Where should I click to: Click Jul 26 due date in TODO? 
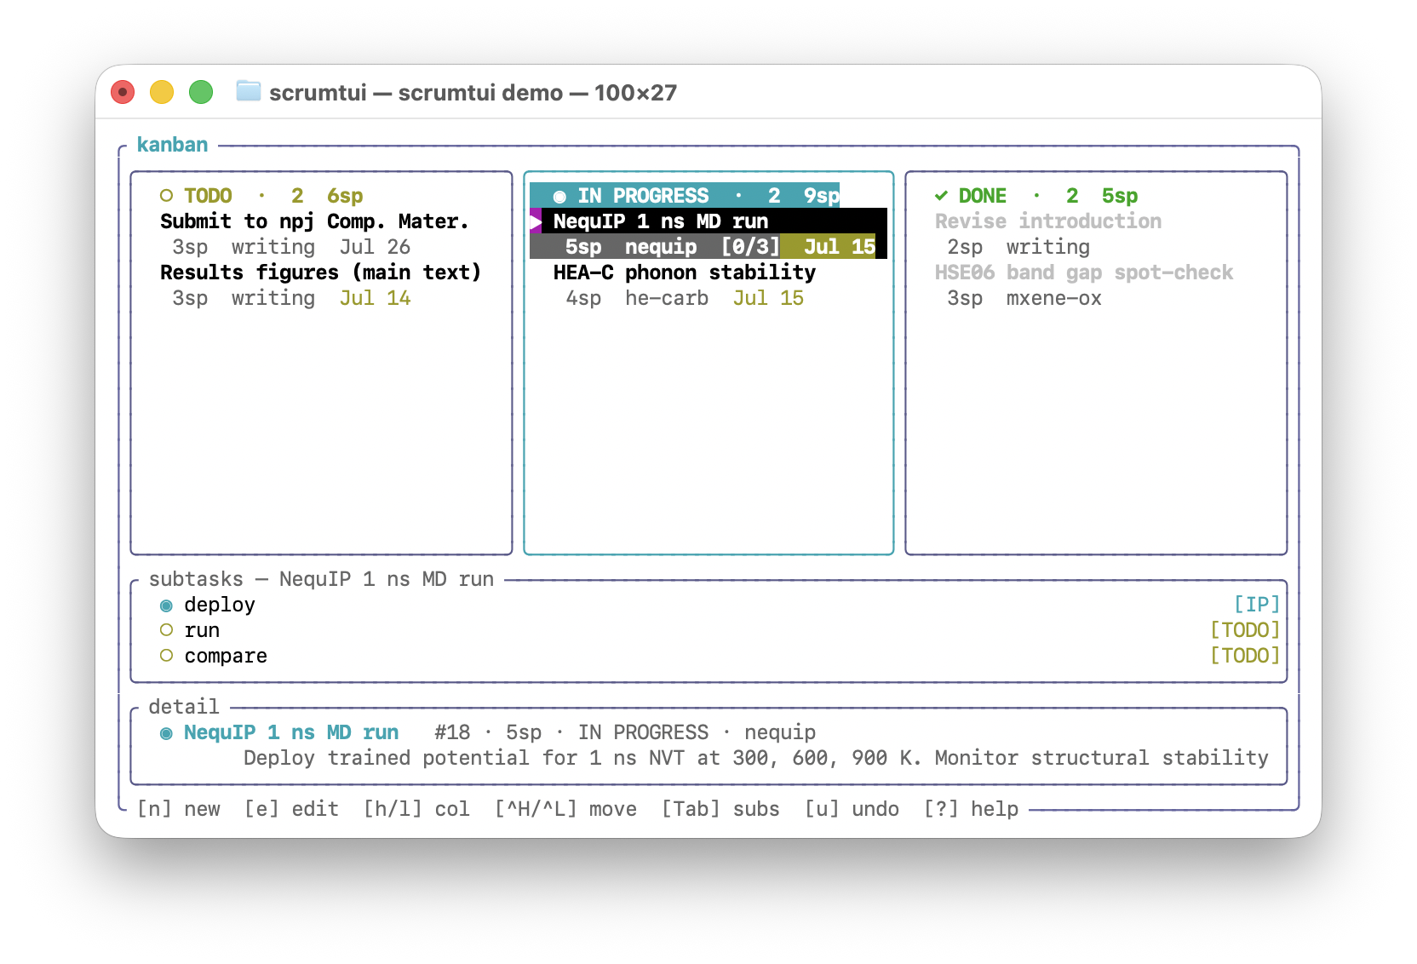click(x=375, y=247)
